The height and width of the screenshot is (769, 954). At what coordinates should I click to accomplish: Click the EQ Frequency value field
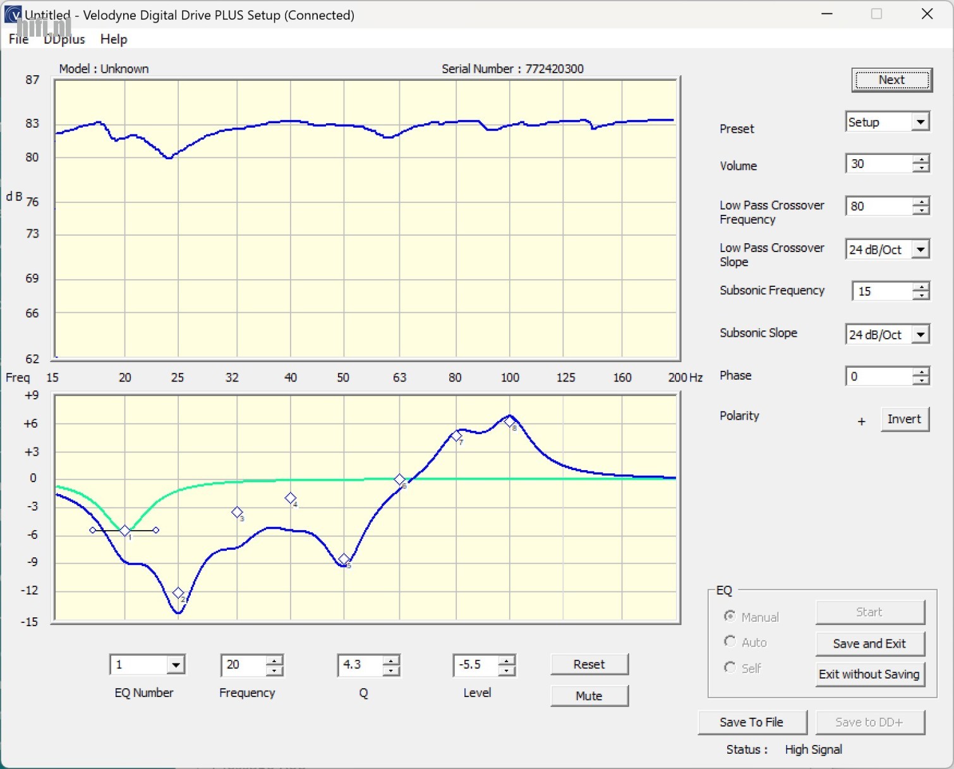coord(244,665)
